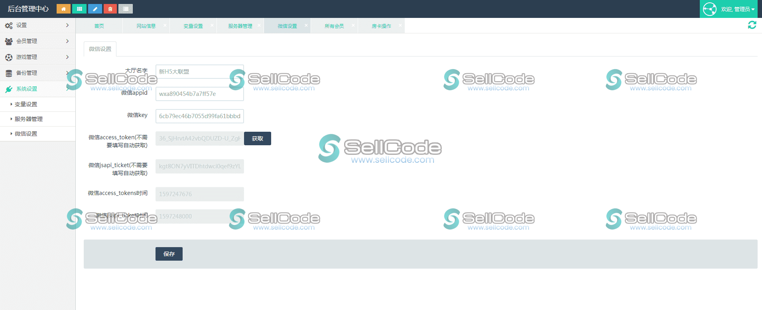Click the red trash delete icon
This screenshot has width=762, height=310.
[110, 9]
